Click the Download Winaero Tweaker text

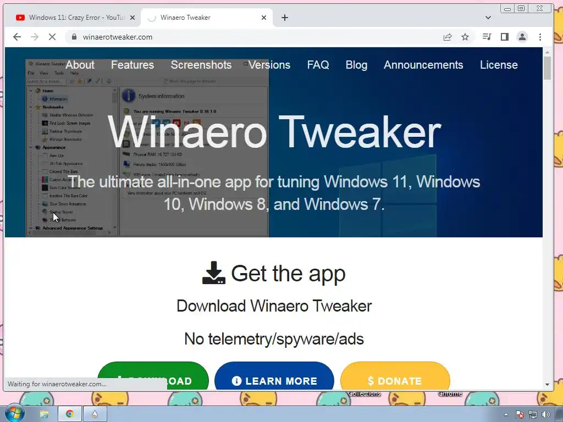click(x=274, y=306)
